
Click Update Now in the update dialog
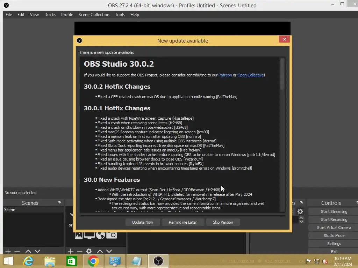(143, 222)
